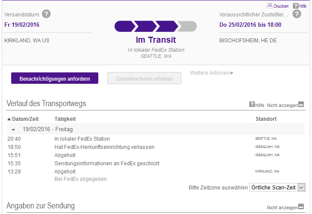
Task: Hide the Verlauf des Transportwegs section via minus icon
Action: (x=301, y=104)
